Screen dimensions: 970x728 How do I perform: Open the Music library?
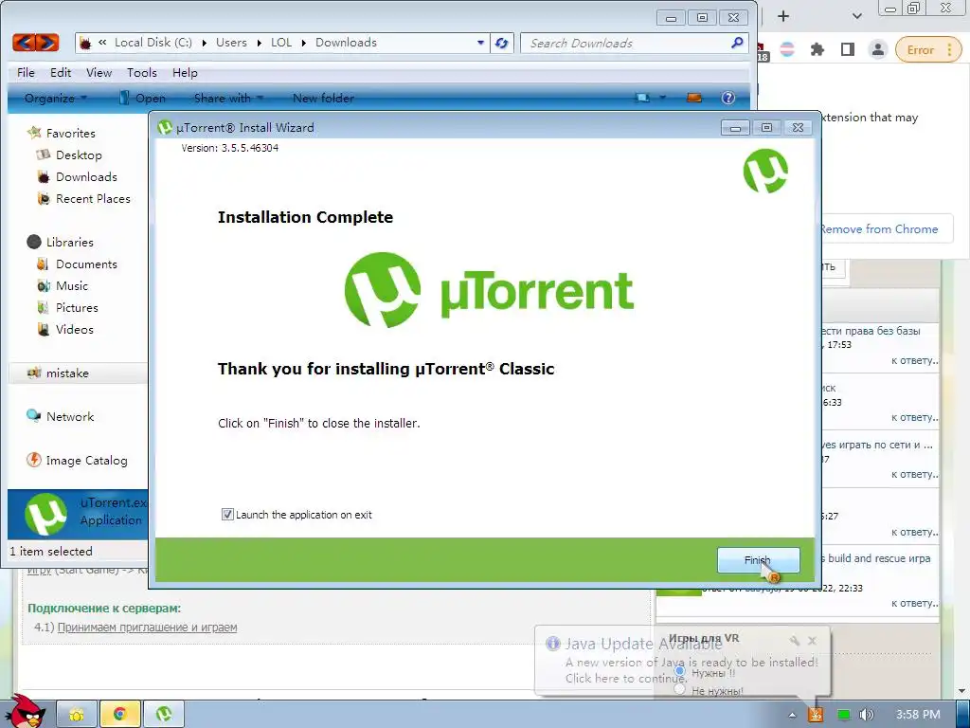72,286
